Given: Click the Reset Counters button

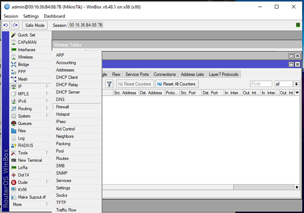Looking at the screenshot, I should coord(135,84).
